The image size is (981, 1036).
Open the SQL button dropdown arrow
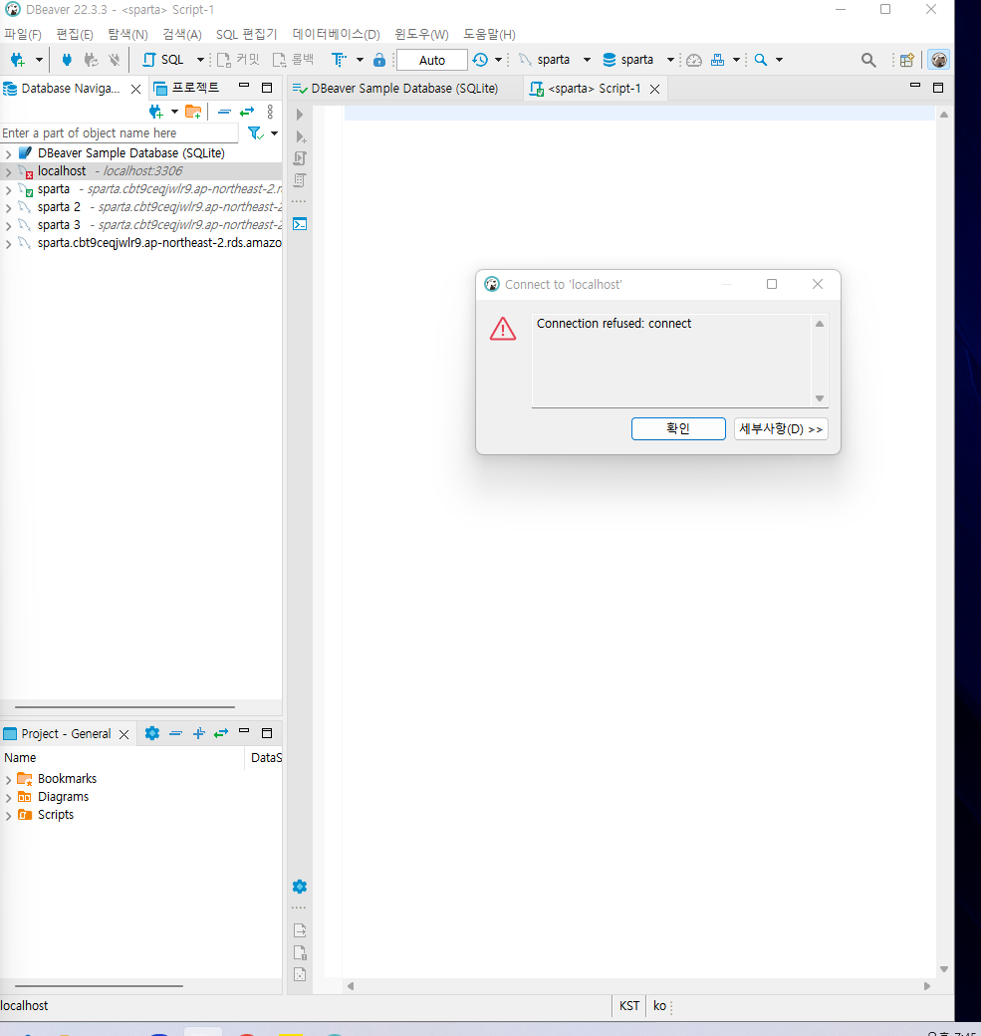click(x=200, y=60)
